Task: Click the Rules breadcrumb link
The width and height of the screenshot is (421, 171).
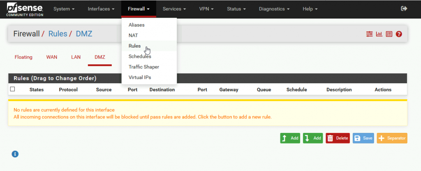Action: (x=58, y=34)
